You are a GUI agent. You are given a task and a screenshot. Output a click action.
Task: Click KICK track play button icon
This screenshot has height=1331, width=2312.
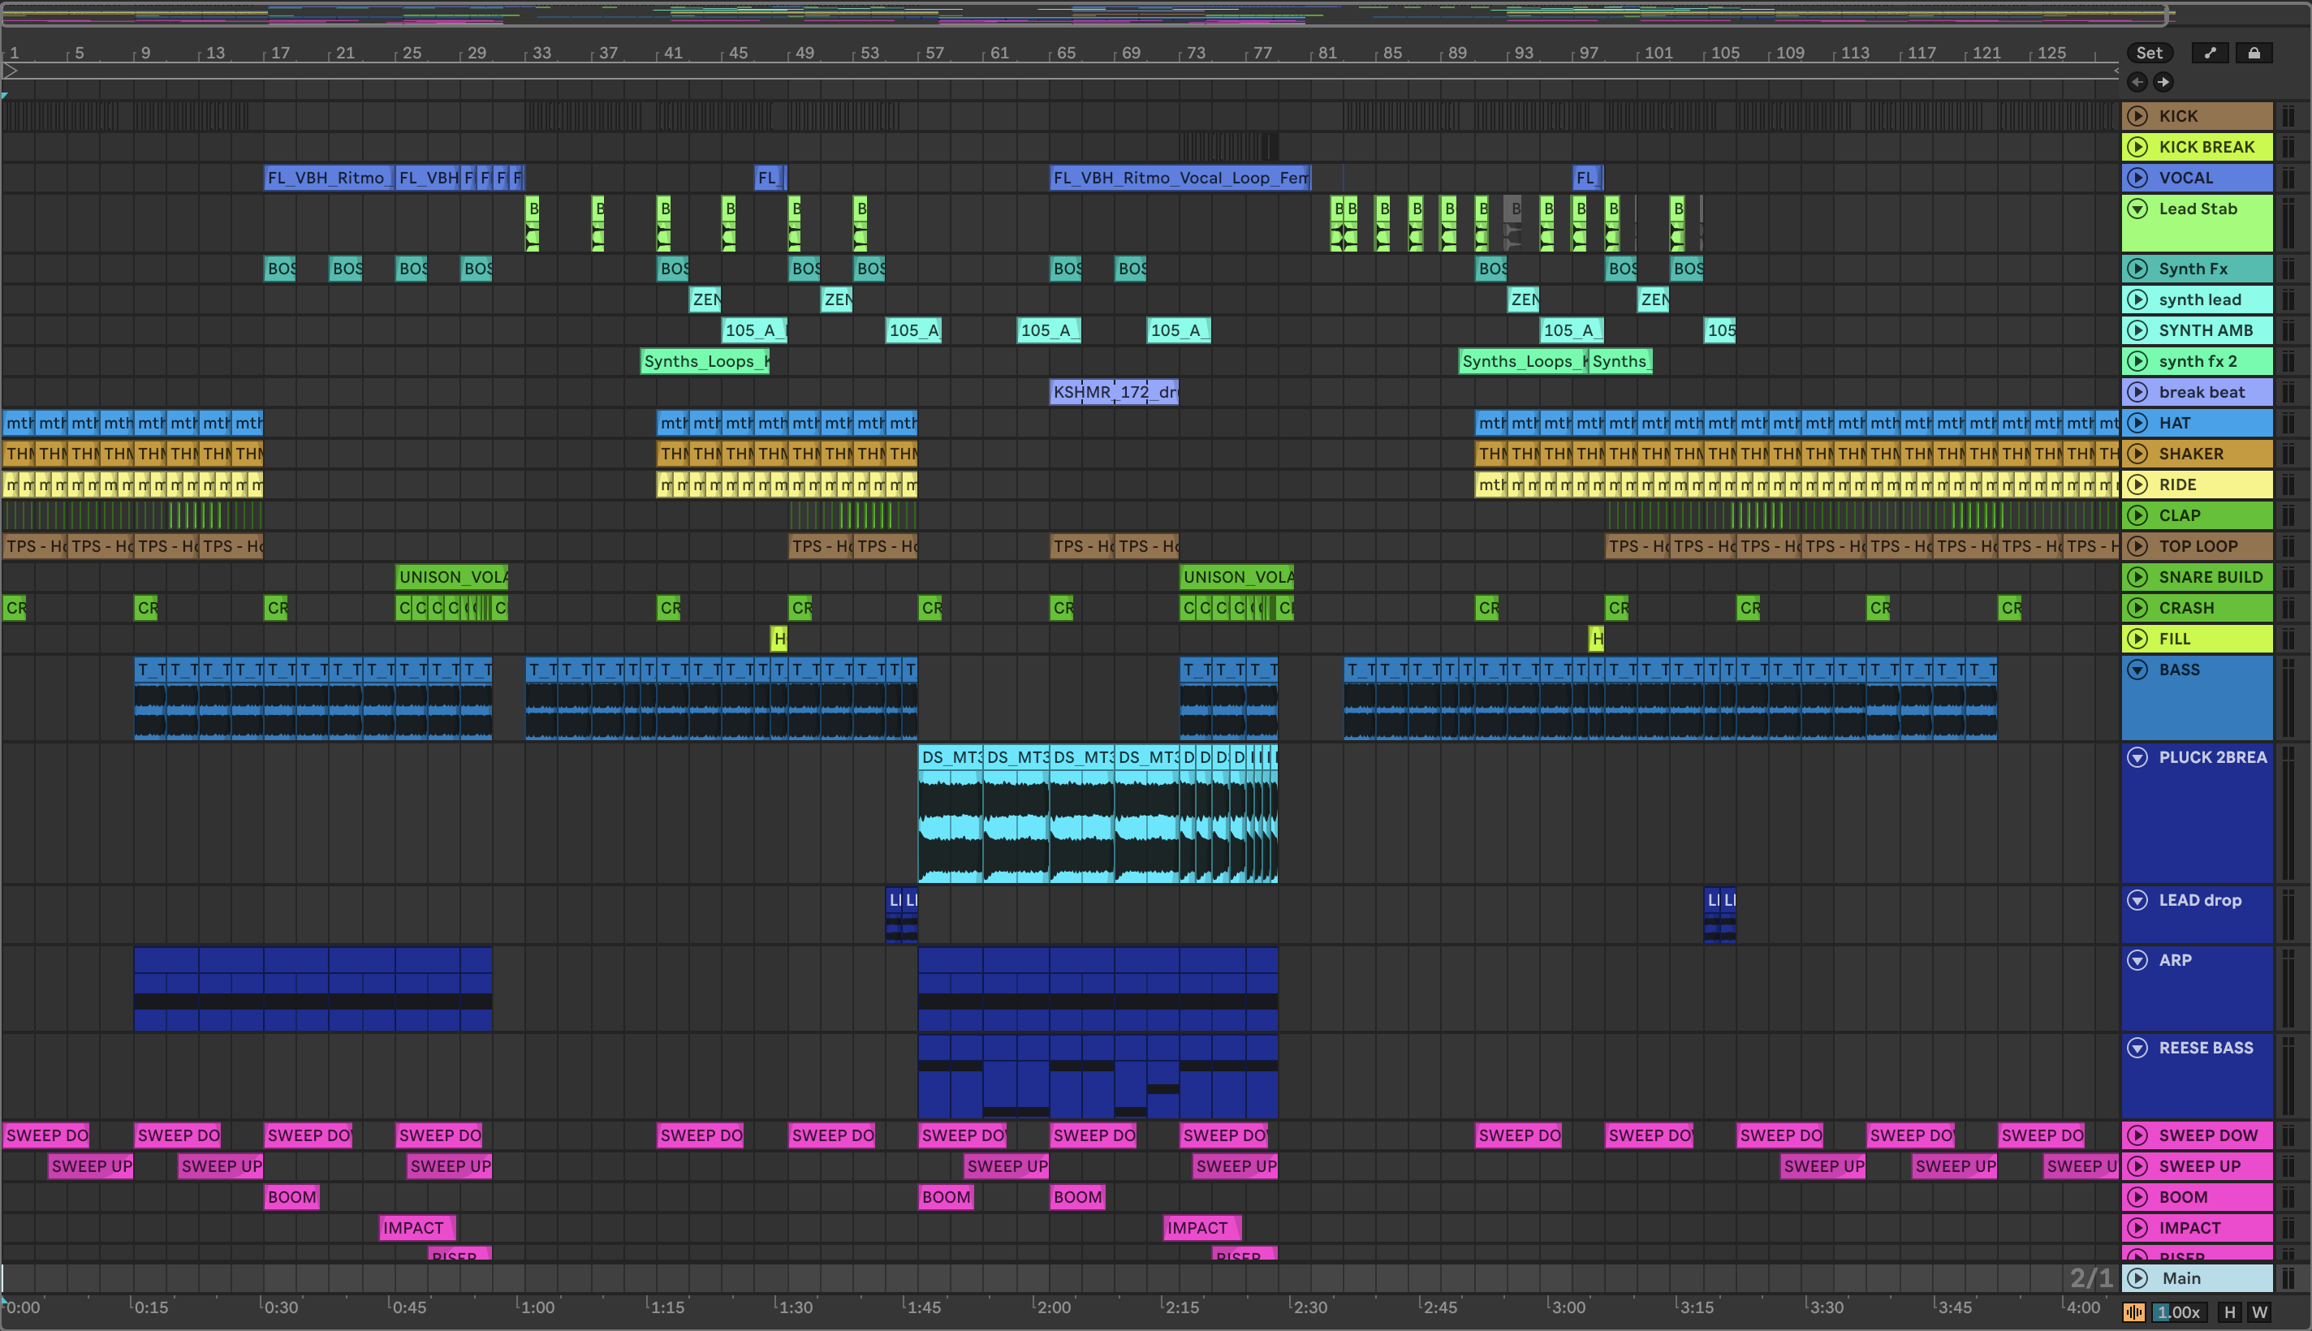click(x=2137, y=116)
